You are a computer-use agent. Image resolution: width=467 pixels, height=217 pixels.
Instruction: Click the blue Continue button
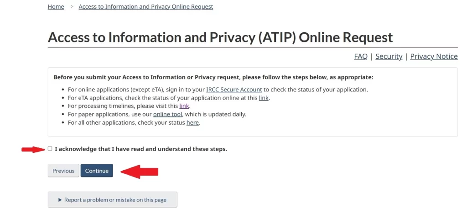[x=97, y=171]
